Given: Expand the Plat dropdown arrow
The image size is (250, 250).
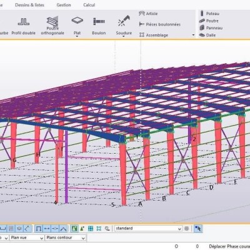Looking at the screenshot, I should coord(77,37).
